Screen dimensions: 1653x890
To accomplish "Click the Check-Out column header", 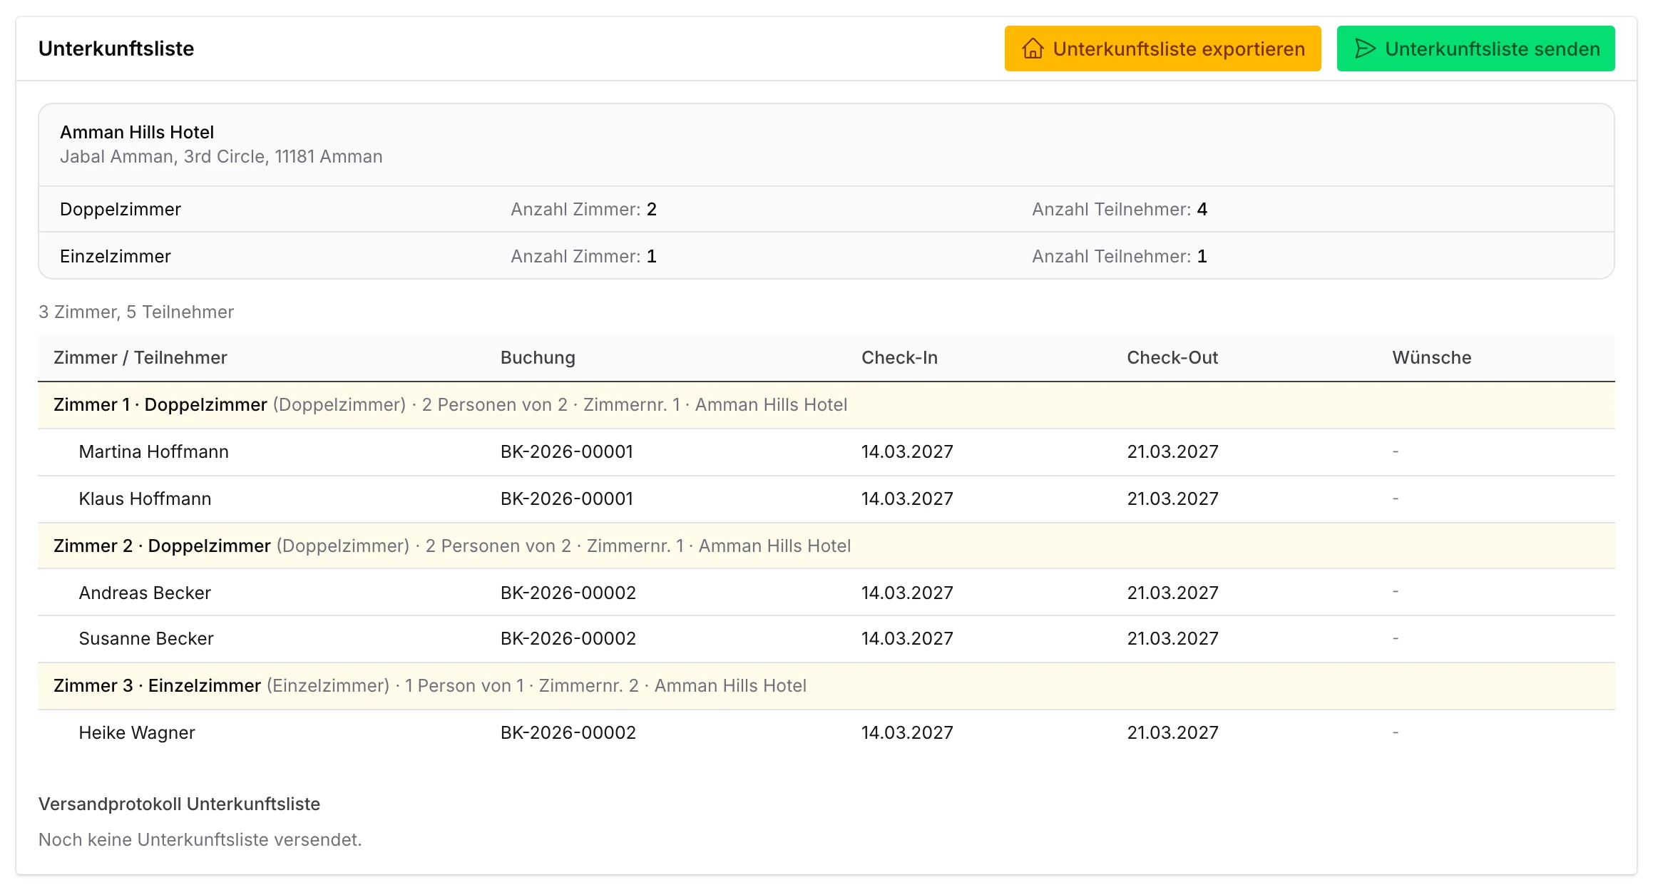I will [1172, 357].
